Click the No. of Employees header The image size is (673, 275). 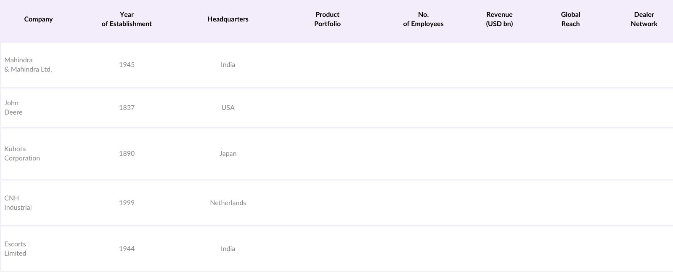click(423, 19)
